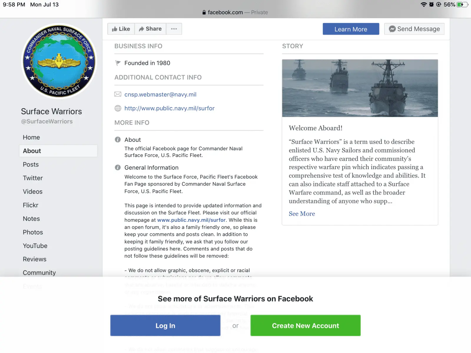Click the info icon beside About
Screen dimensions: 471x353
point(118,139)
